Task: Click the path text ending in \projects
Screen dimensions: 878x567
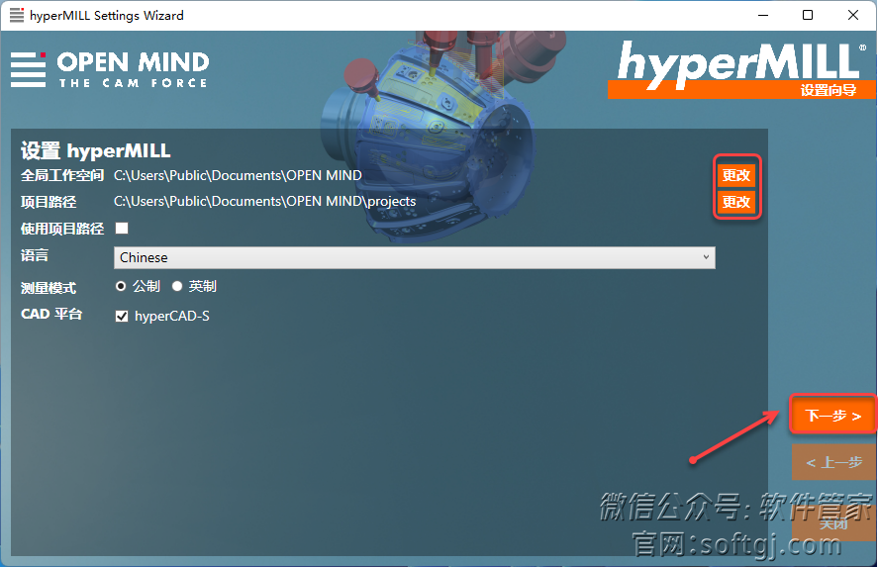Action: click(265, 202)
